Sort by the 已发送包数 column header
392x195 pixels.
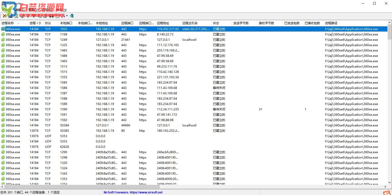tap(293, 23)
